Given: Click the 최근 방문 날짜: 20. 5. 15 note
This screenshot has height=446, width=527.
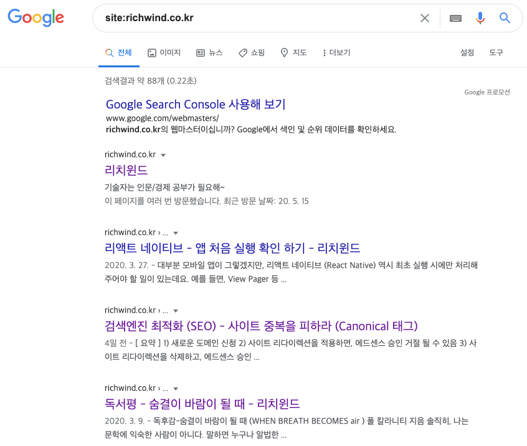Looking at the screenshot, I should (266, 201).
